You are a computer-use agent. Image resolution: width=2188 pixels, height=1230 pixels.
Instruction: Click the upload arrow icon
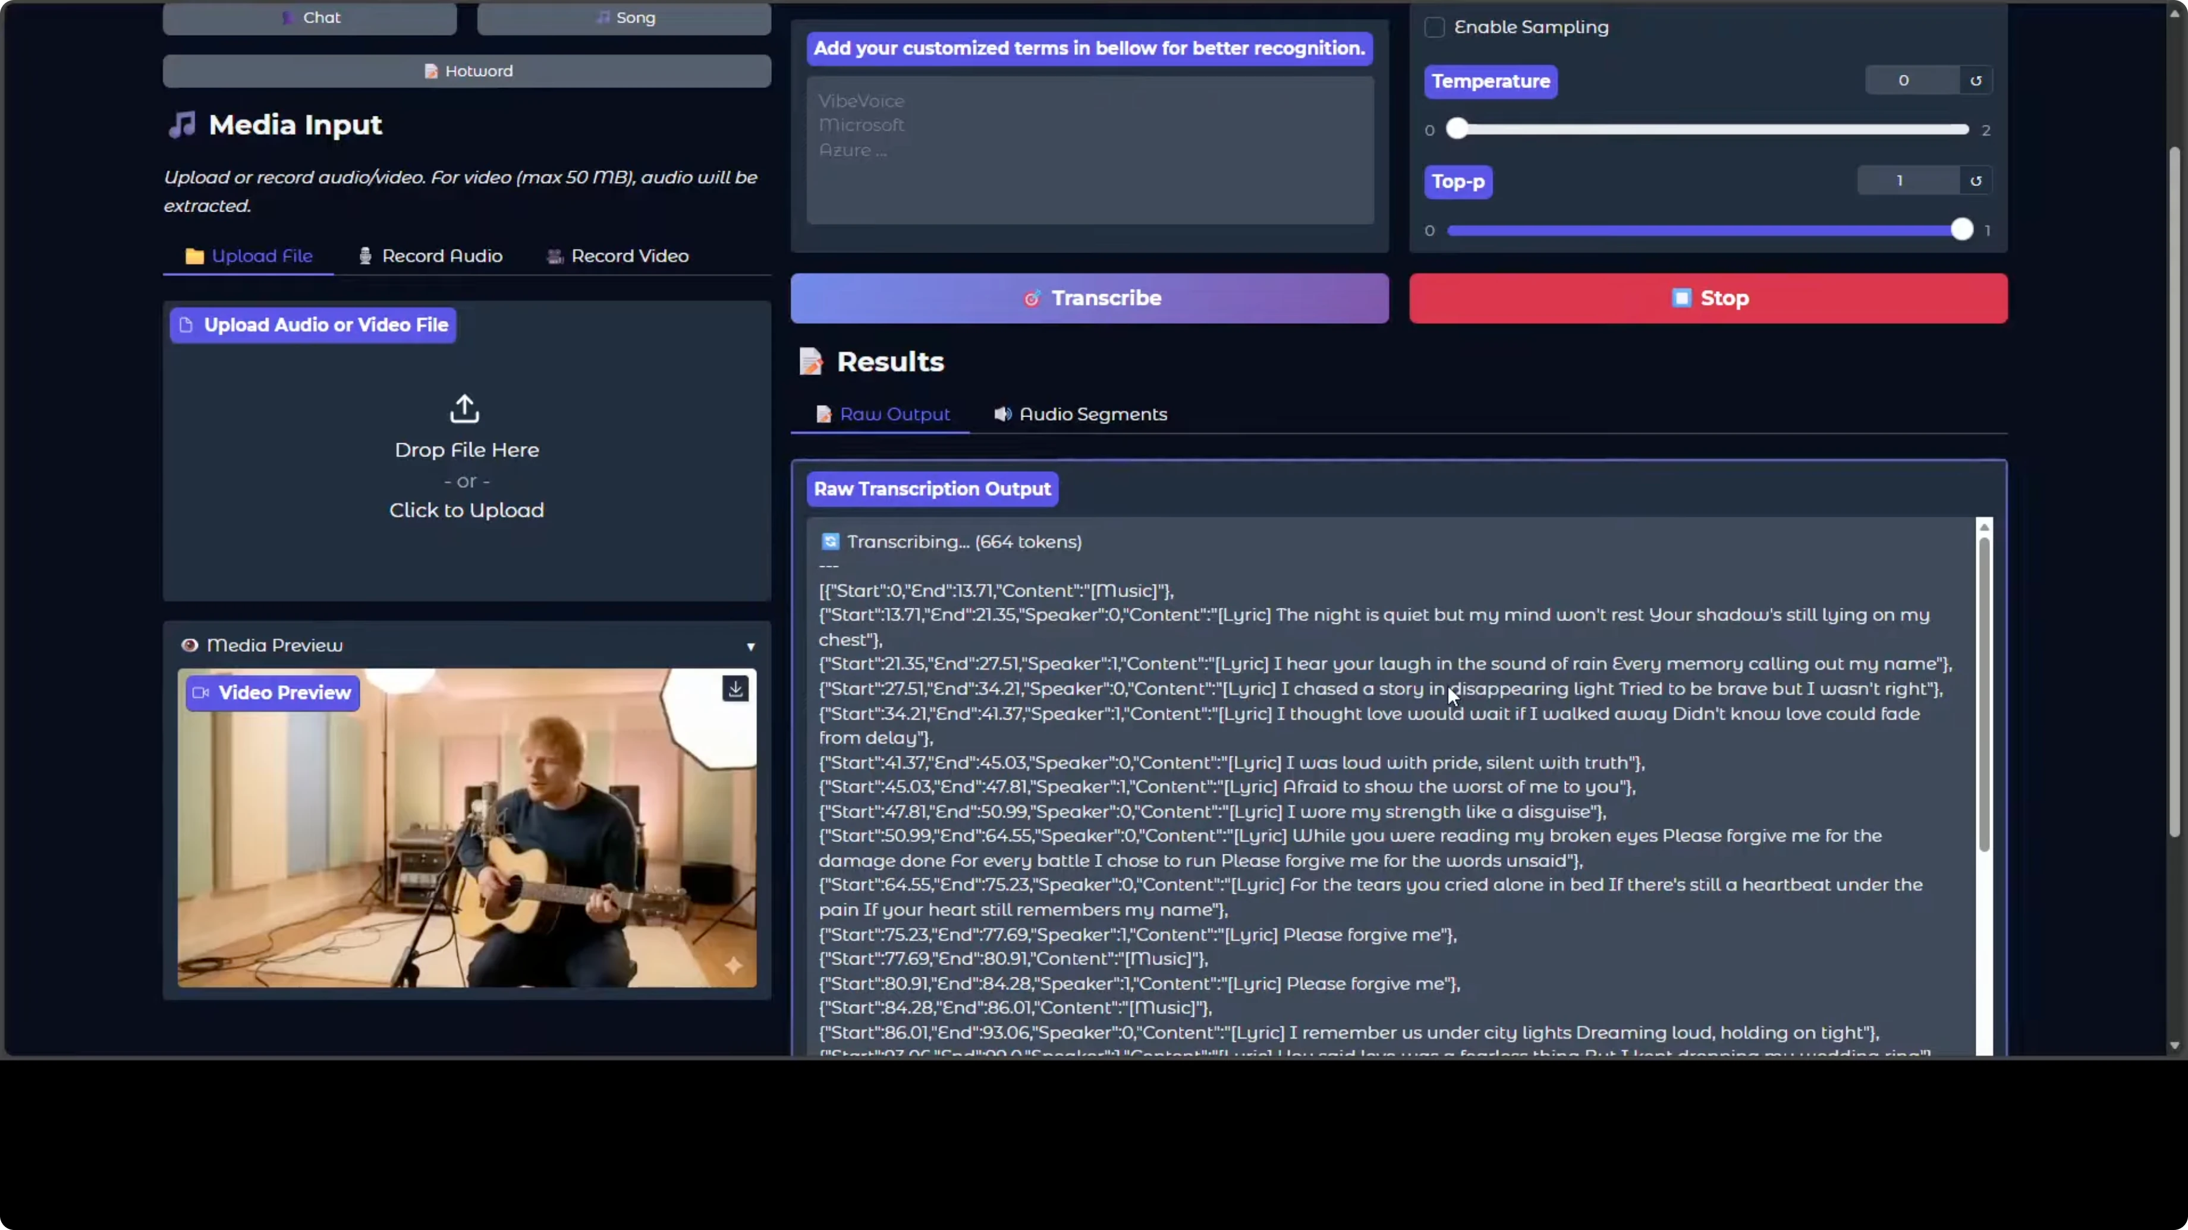pyautogui.click(x=464, y=408)
